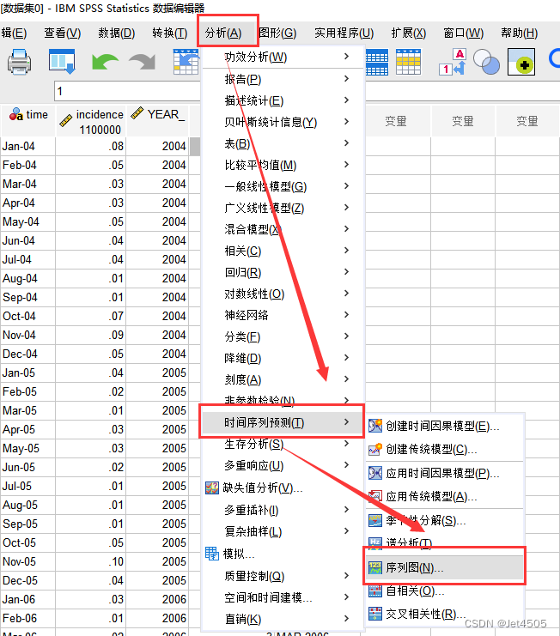The width and height of the screenshot is (560, 636).
Task: Expand the 报告(P) submenu arrow
Action: (x=346, y=79)
